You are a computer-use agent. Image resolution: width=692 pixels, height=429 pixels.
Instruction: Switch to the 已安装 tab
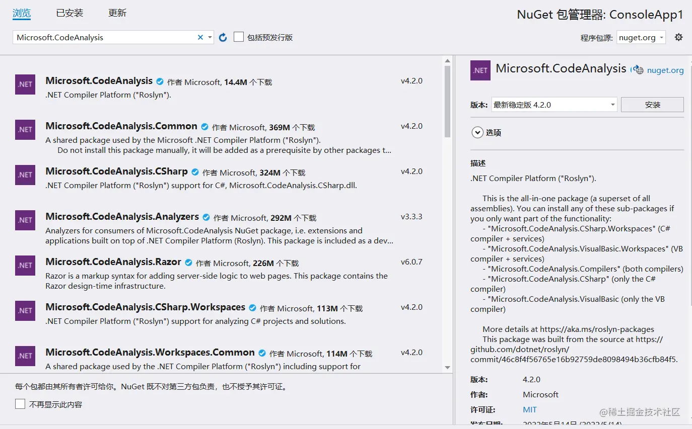(70, 13)
